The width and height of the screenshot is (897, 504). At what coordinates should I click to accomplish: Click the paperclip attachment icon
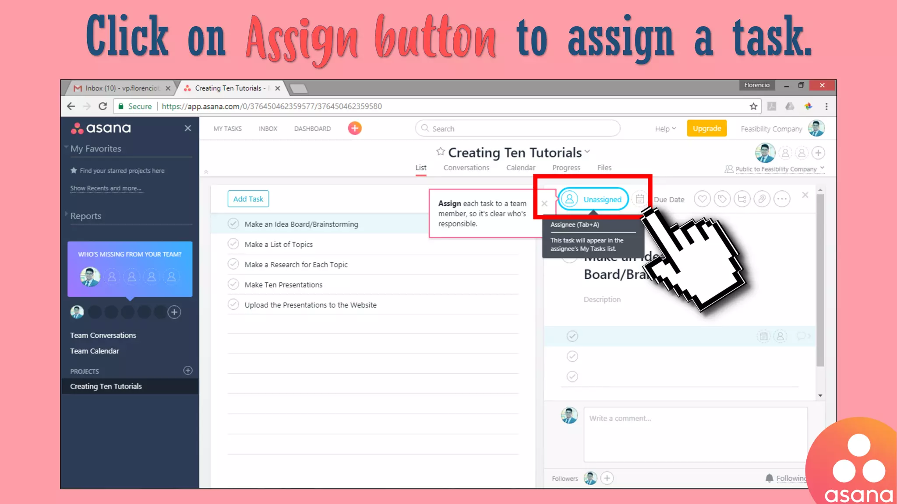pos(762,199)
